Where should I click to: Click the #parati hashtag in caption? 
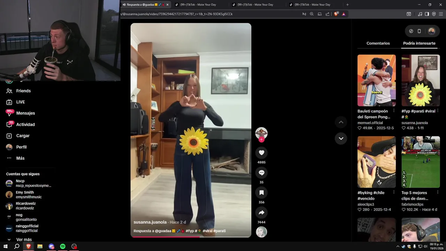[220, 231]
